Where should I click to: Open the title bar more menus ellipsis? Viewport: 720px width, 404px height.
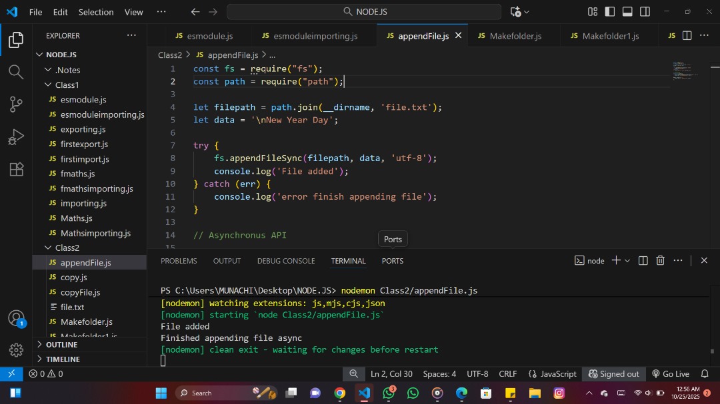161,12
